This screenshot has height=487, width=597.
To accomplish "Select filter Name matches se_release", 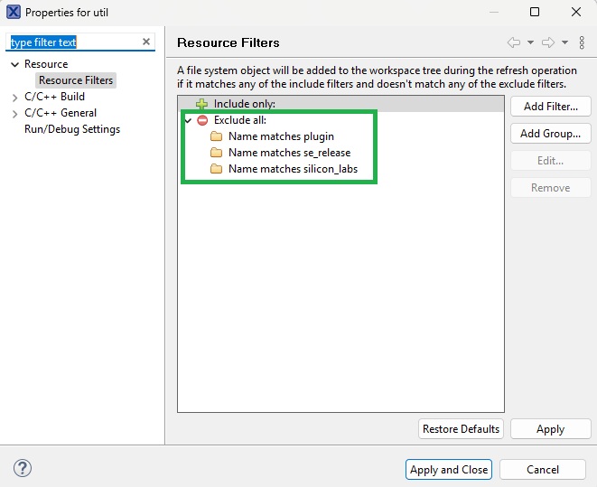I will tap(289, 153).
